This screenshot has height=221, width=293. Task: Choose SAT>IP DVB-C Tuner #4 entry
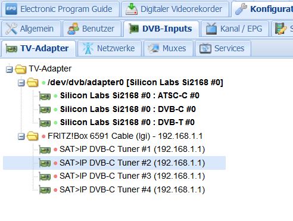(x=132, y=189)
